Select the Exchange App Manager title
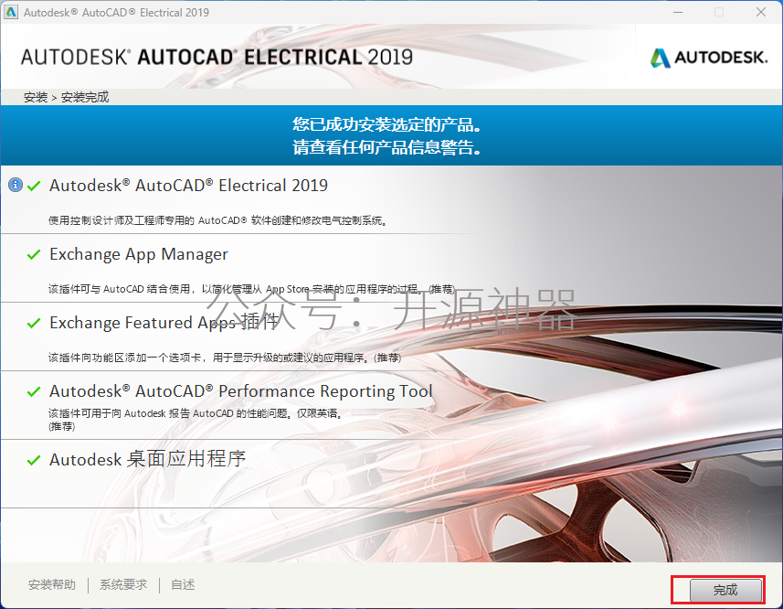Image resolution: width=783 pixels, height=609 pixels. coord(139,254)
